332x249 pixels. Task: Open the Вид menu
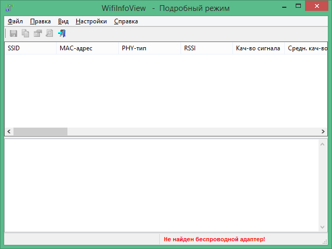[63, 21]
